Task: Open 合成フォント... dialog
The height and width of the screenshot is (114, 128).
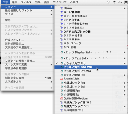Action: tap(28, 40)
